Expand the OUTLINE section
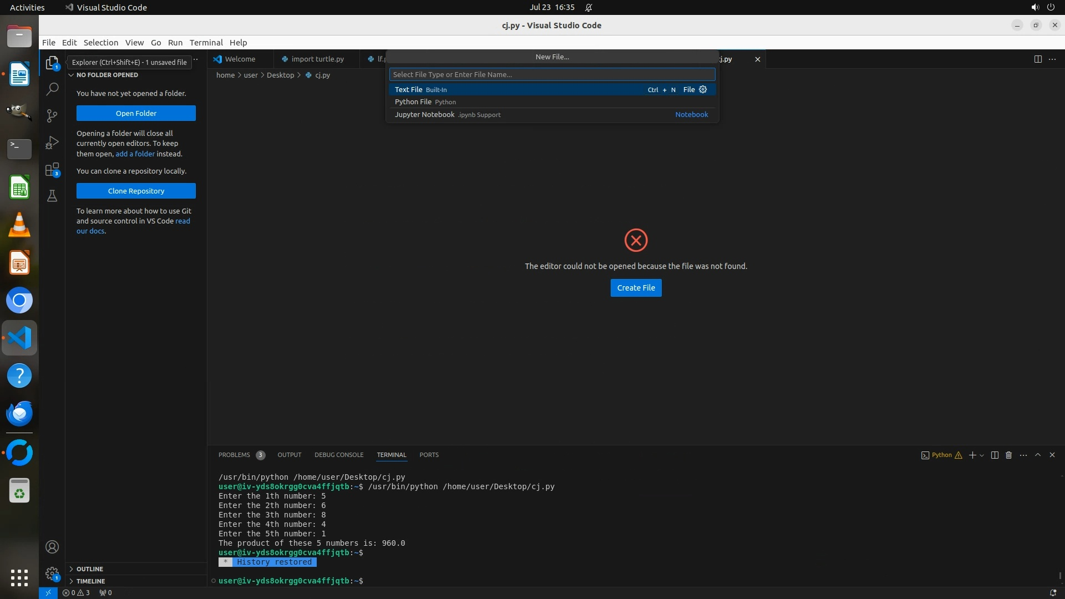Viewport: 1065px width, 599px height. [x=90, y=569]
